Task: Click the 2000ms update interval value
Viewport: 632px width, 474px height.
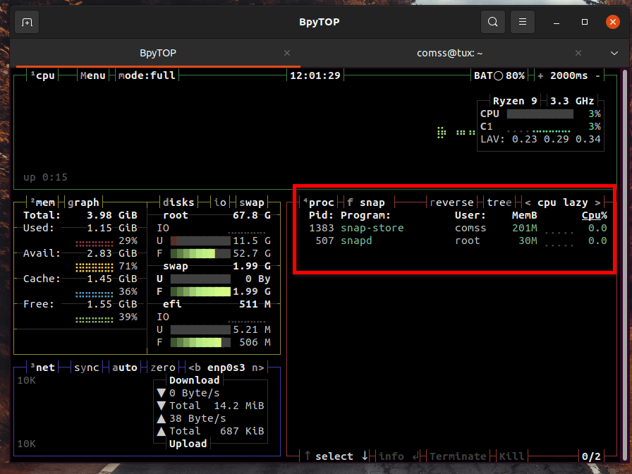Action: click(569, 75)
